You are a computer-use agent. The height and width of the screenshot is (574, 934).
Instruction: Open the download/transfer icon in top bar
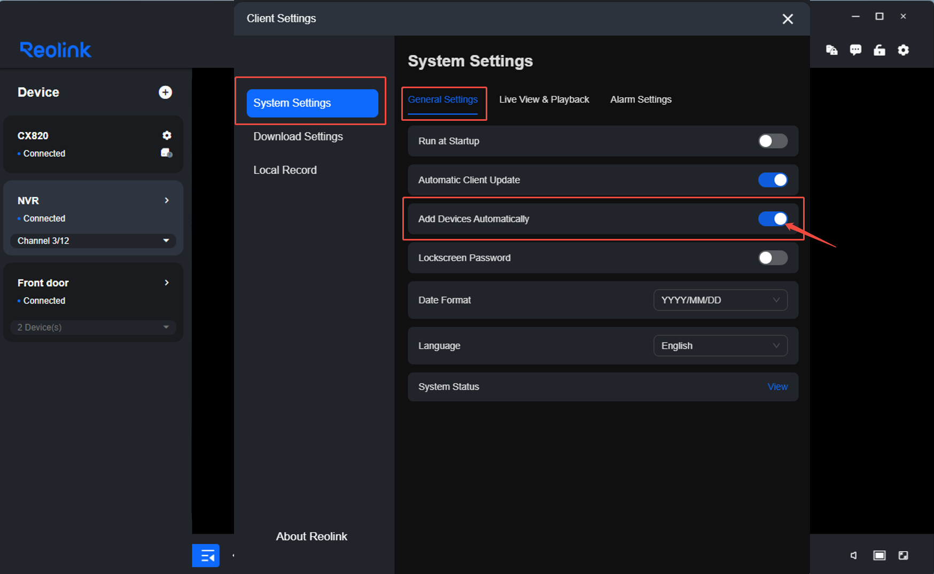coord(831,50)
